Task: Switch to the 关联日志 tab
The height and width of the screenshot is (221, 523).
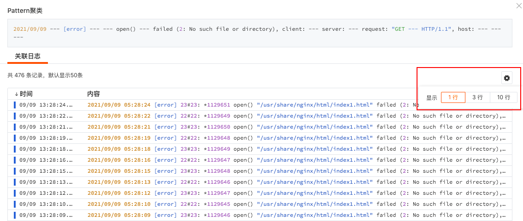Action: click(x=28, y=56)
